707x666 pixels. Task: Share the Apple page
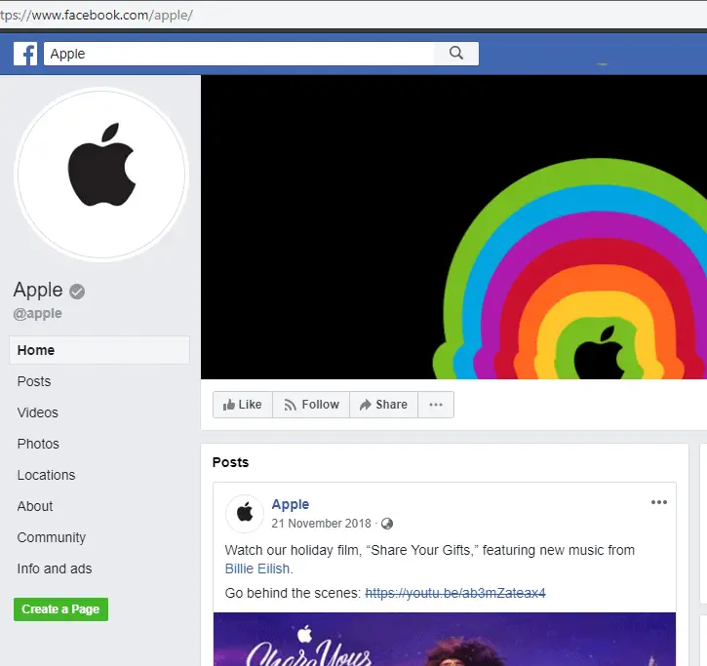coord(383,405)
